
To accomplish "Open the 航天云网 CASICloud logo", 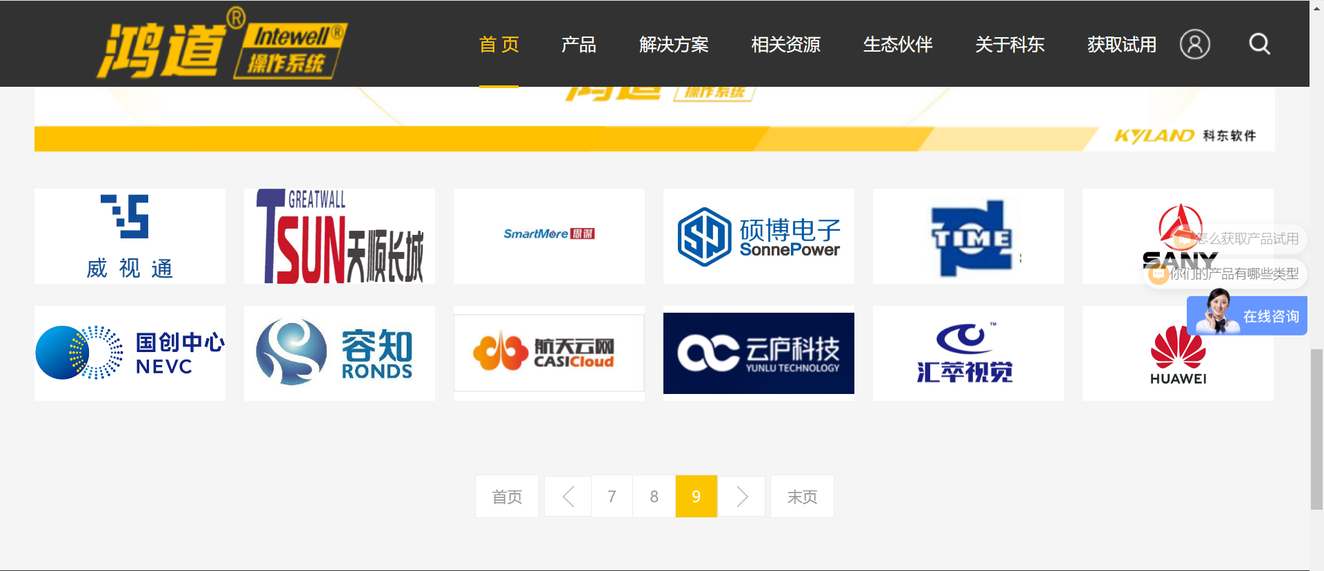I will (x=549, y=353).
